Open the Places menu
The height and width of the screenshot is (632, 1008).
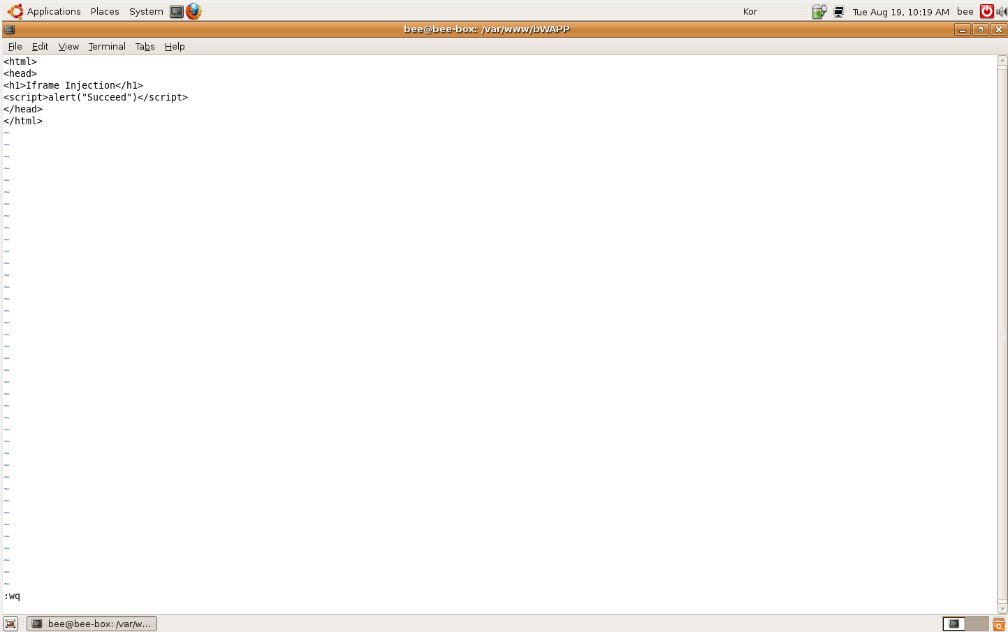105,11
